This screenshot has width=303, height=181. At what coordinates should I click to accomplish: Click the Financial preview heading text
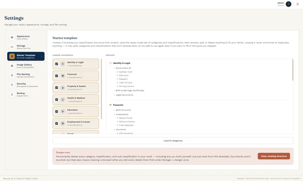coord(118,105)
